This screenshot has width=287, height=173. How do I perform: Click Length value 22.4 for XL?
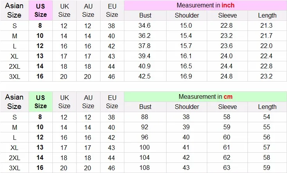coord(266,56)
